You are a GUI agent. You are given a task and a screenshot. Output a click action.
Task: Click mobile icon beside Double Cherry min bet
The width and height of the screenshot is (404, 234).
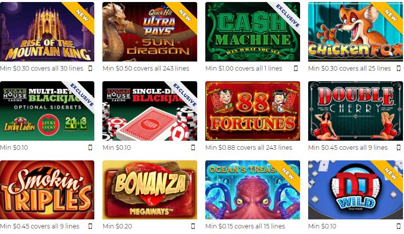(x=398, y=147)
